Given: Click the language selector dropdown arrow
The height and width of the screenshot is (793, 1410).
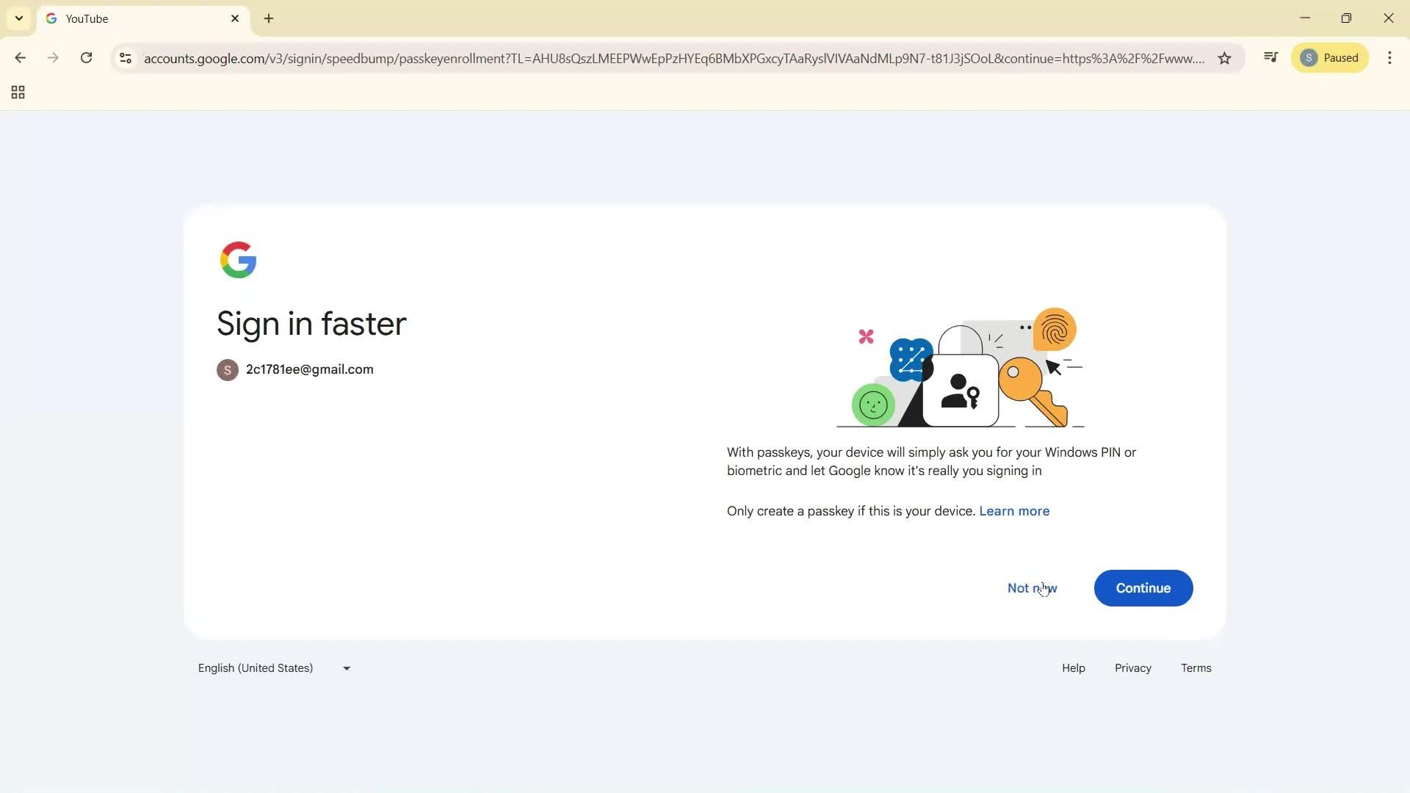Looking at the screenshot, I should 345,667.
